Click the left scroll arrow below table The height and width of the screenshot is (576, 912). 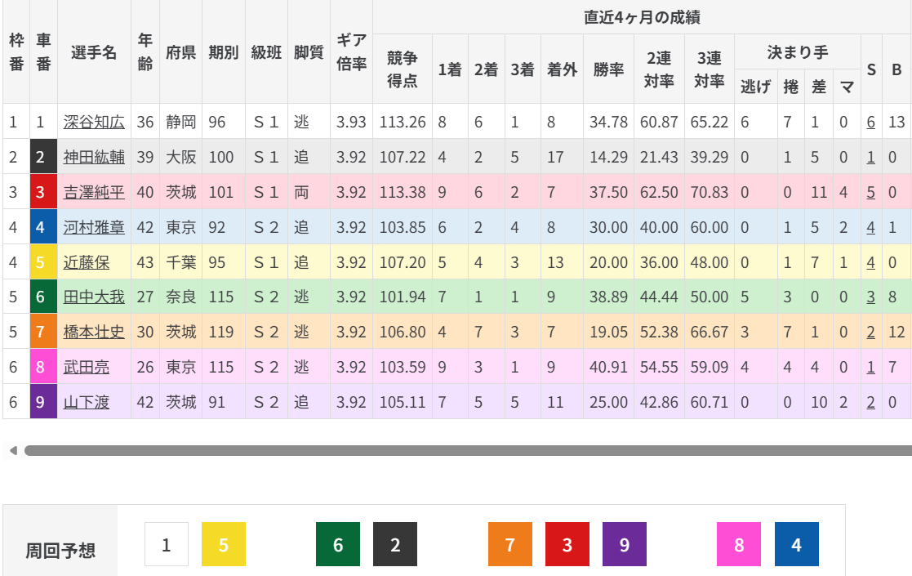point(12,450)
